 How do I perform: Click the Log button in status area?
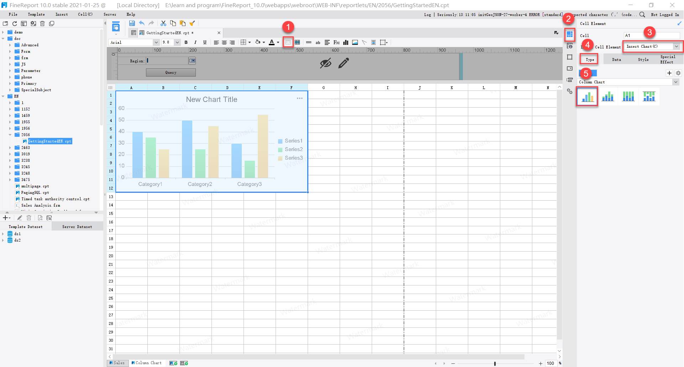pos(428,15)
